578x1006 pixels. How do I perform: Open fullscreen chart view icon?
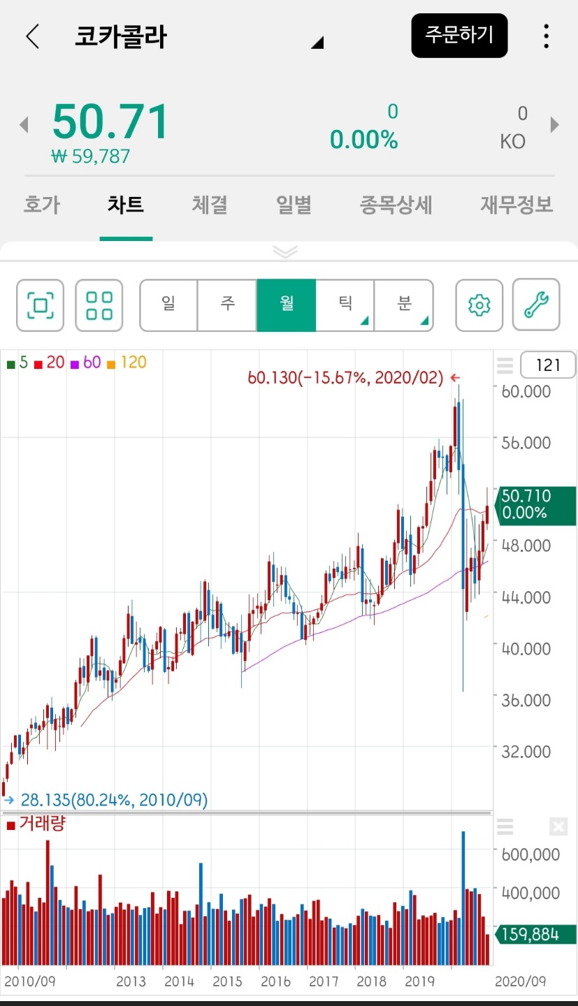[41, 305]
